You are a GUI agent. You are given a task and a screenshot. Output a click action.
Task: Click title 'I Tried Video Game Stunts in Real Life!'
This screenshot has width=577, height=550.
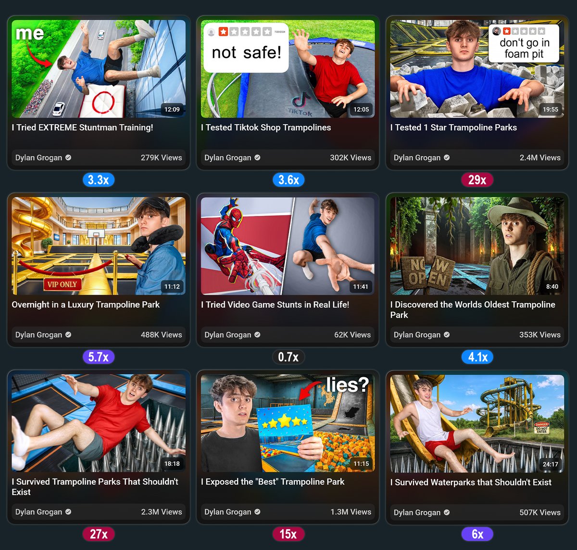pyautogui.click(x=275, y=305)
